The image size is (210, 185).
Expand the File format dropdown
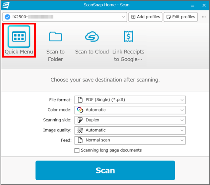click(130, 100)
